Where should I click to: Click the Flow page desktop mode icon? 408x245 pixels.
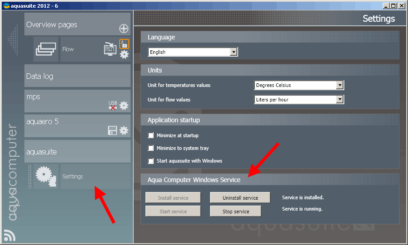coord(110,48)
